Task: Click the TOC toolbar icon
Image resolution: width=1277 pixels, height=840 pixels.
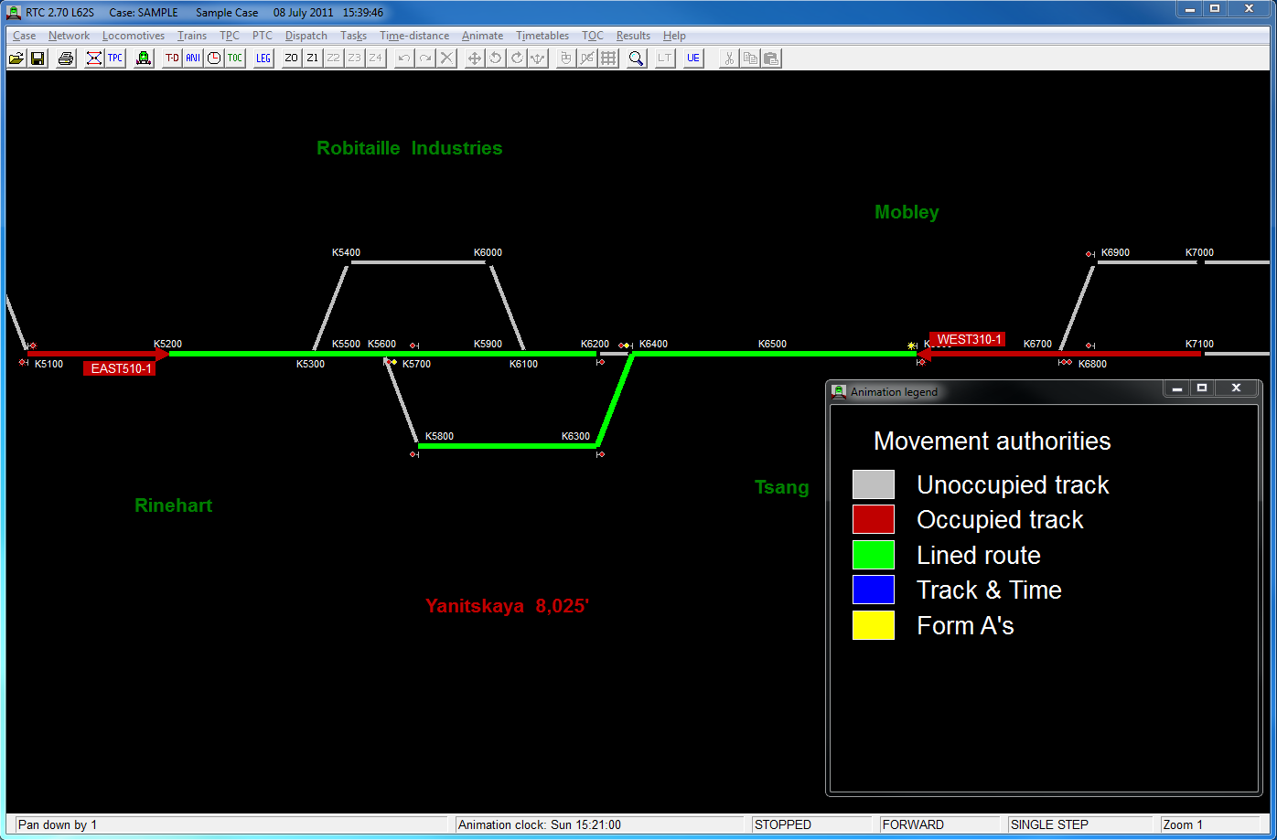Action: coord(235,58)
